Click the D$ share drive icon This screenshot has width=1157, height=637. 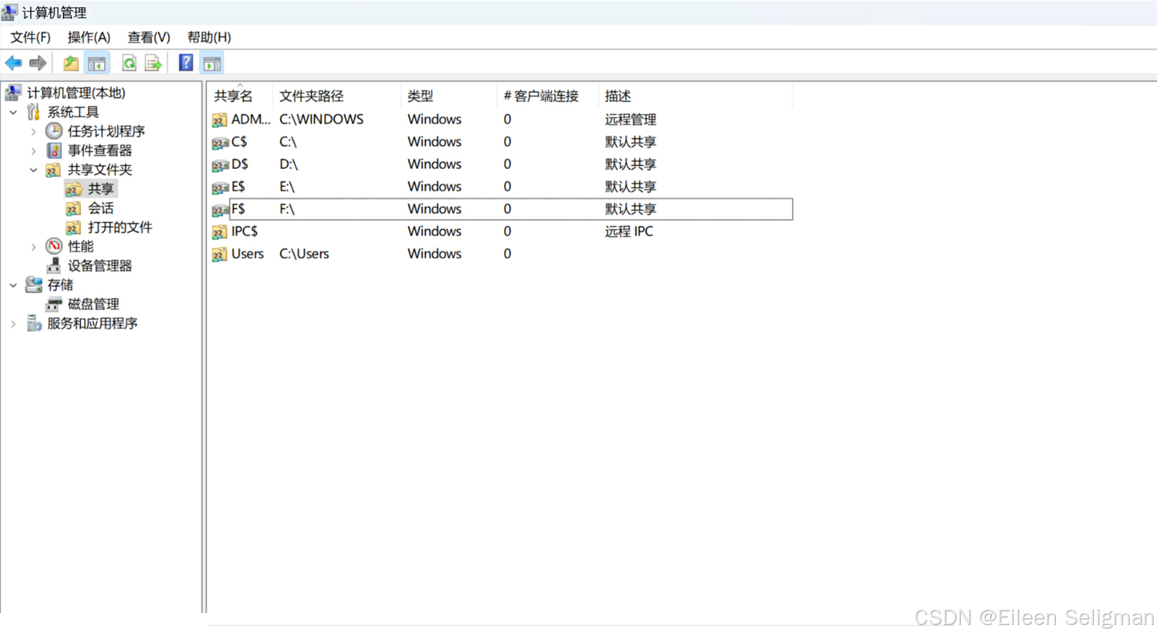220,165
